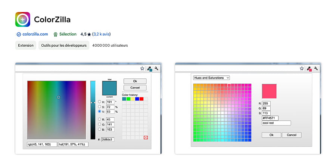The image size is (336, 168).
Task: Select the G green radio button
Action: tap(99, 124)
